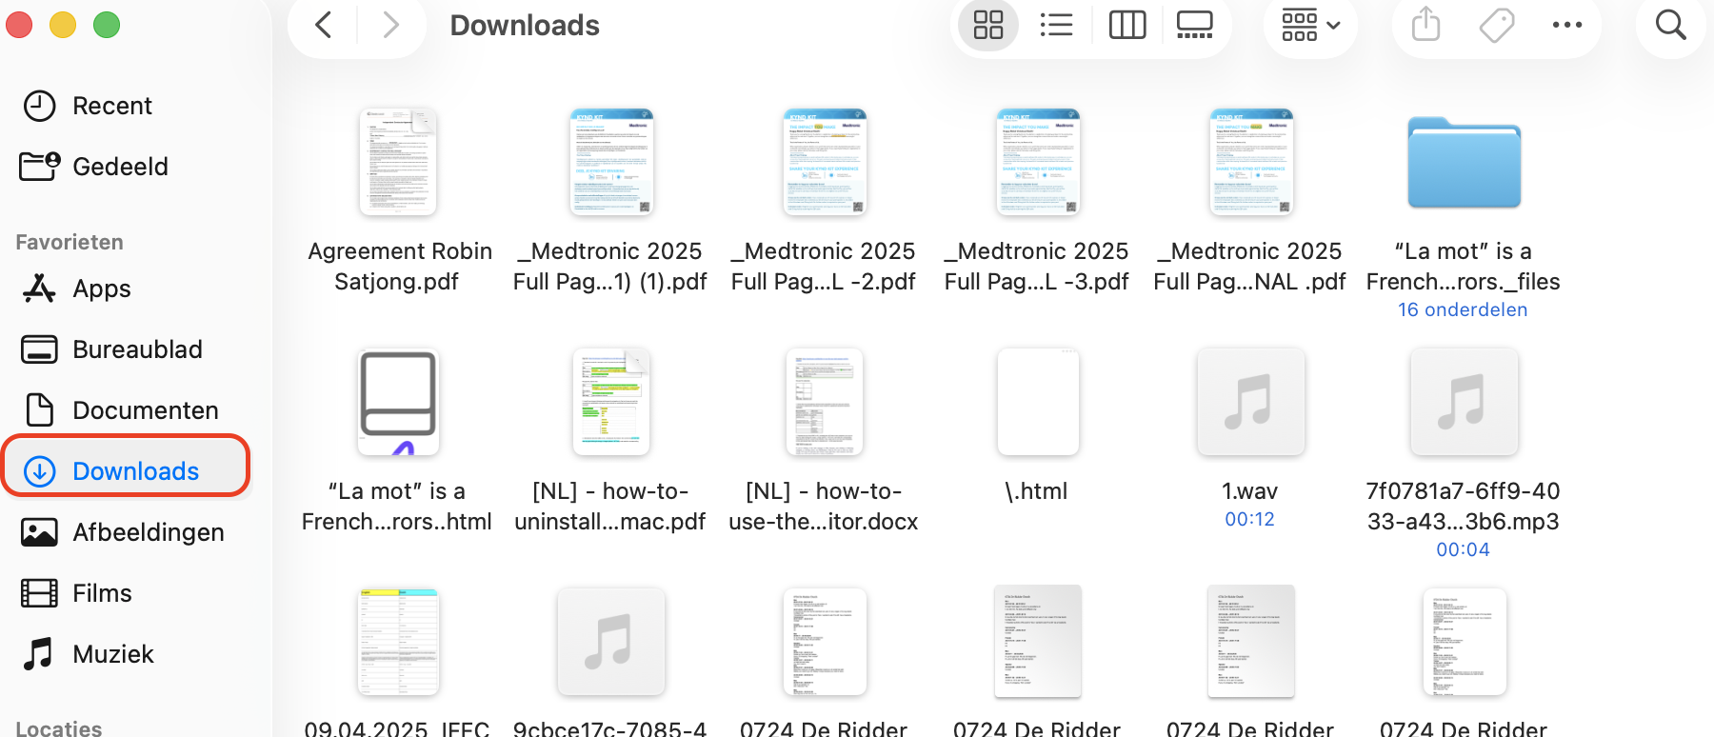Click the "1.wav" file name
Image resolution: width=1714 pixels, height=737 pixels.
coord(1249,491)
